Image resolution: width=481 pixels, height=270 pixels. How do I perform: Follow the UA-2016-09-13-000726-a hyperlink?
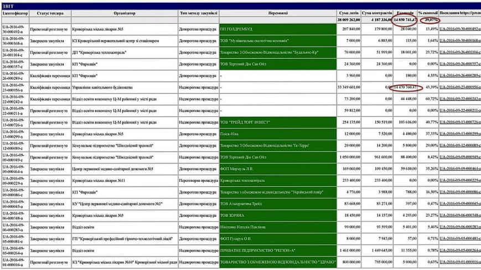point(460,123)
